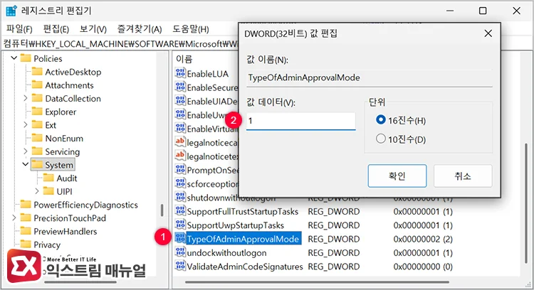
Task: Click the Explorer folder icon
Action: point(37,111)
